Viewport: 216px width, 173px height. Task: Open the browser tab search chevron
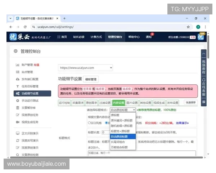click(10, 18)
